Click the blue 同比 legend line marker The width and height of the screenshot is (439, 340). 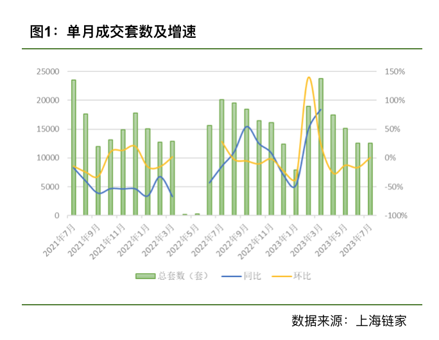click(x=230, y=276)
